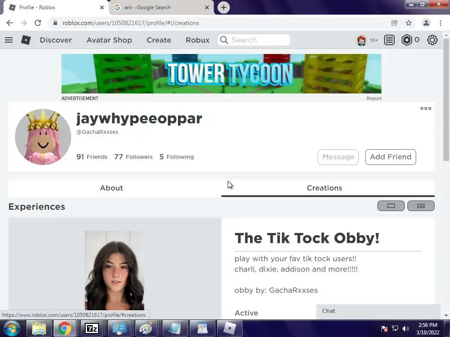450x337 pixels.
Task: Click the share page icon in address bar
Action: tap(395, 23)
